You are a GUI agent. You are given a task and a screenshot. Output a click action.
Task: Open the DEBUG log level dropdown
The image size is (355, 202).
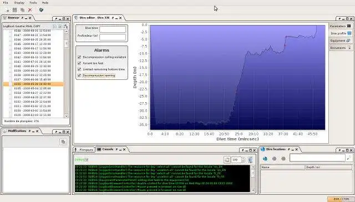[x=87, y=160]
